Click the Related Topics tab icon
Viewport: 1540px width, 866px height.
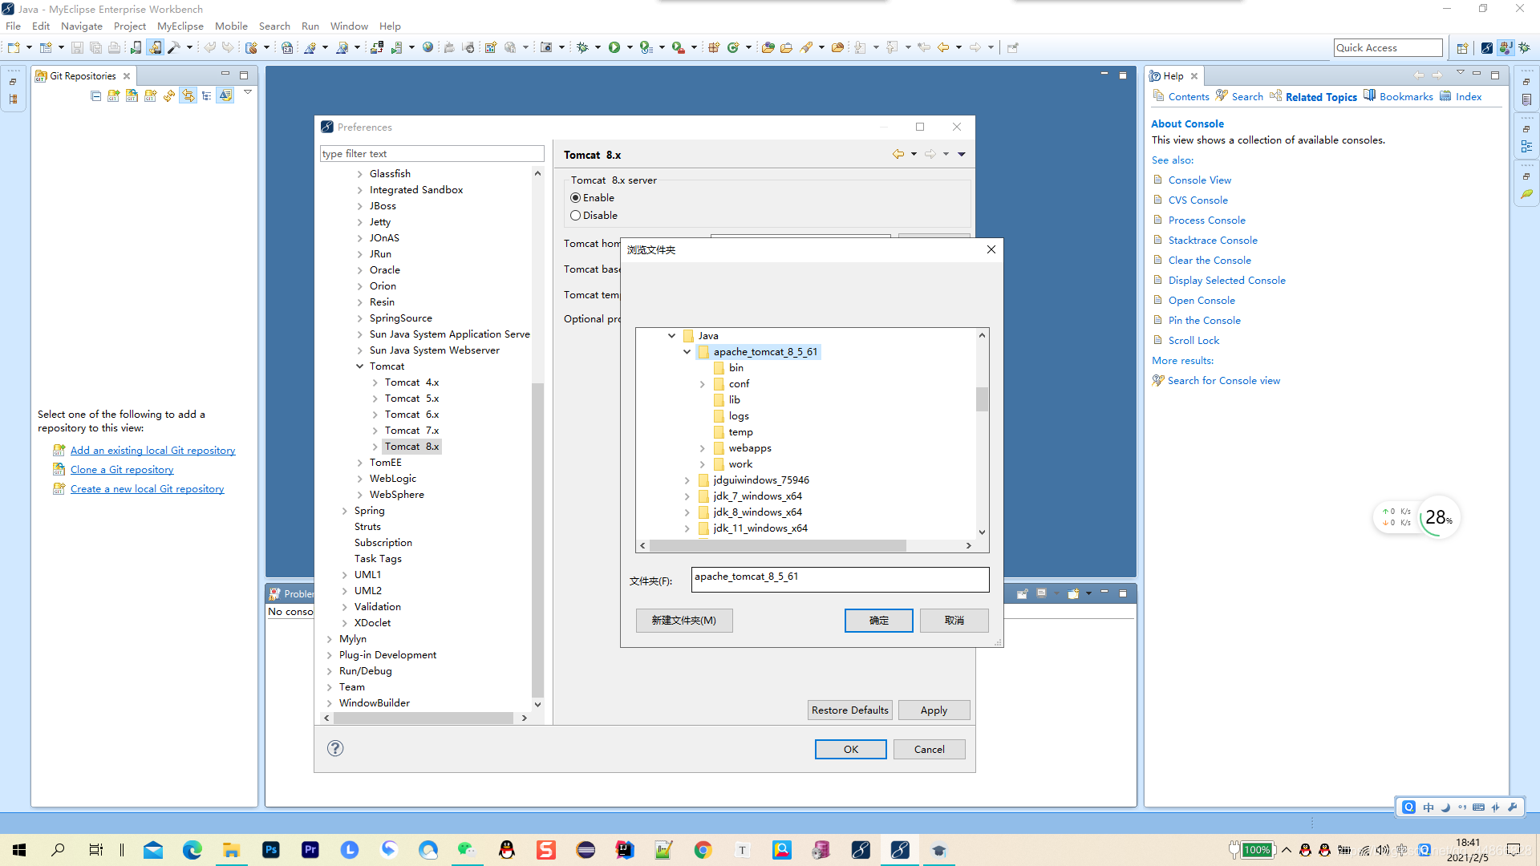pyautogui.click(x=1275, y=95)
